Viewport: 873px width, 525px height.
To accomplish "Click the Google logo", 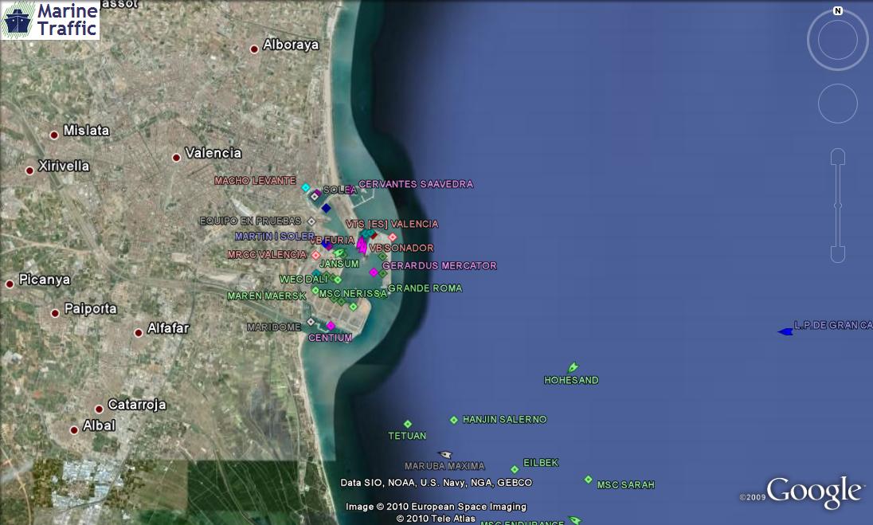I will coord(815,492).
